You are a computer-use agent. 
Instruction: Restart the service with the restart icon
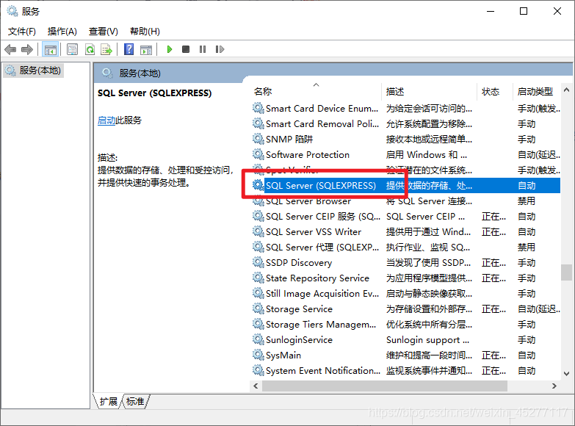[x=220, y=49]
